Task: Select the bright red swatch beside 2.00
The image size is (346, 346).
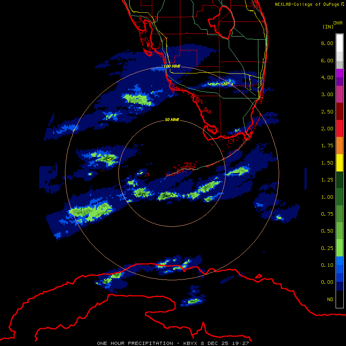Action: click(x=339, y=128)
